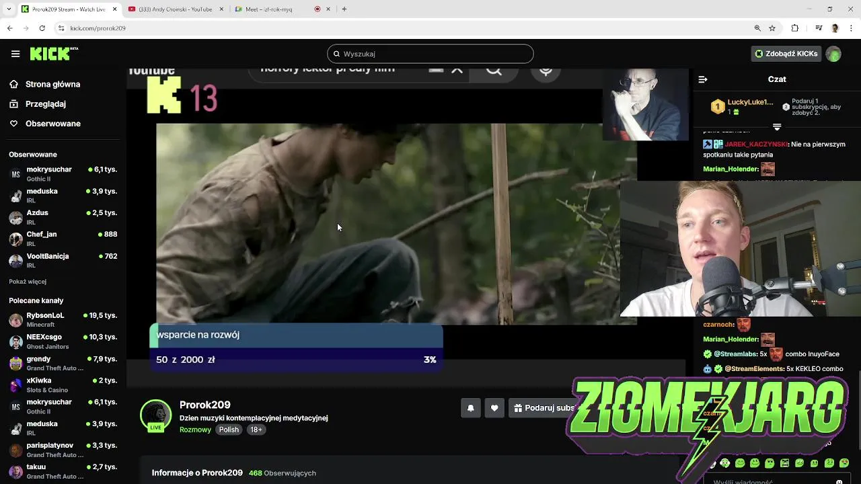Click Prorok209 LIVE avatar
861x484 pixels.
coord(155,415)
